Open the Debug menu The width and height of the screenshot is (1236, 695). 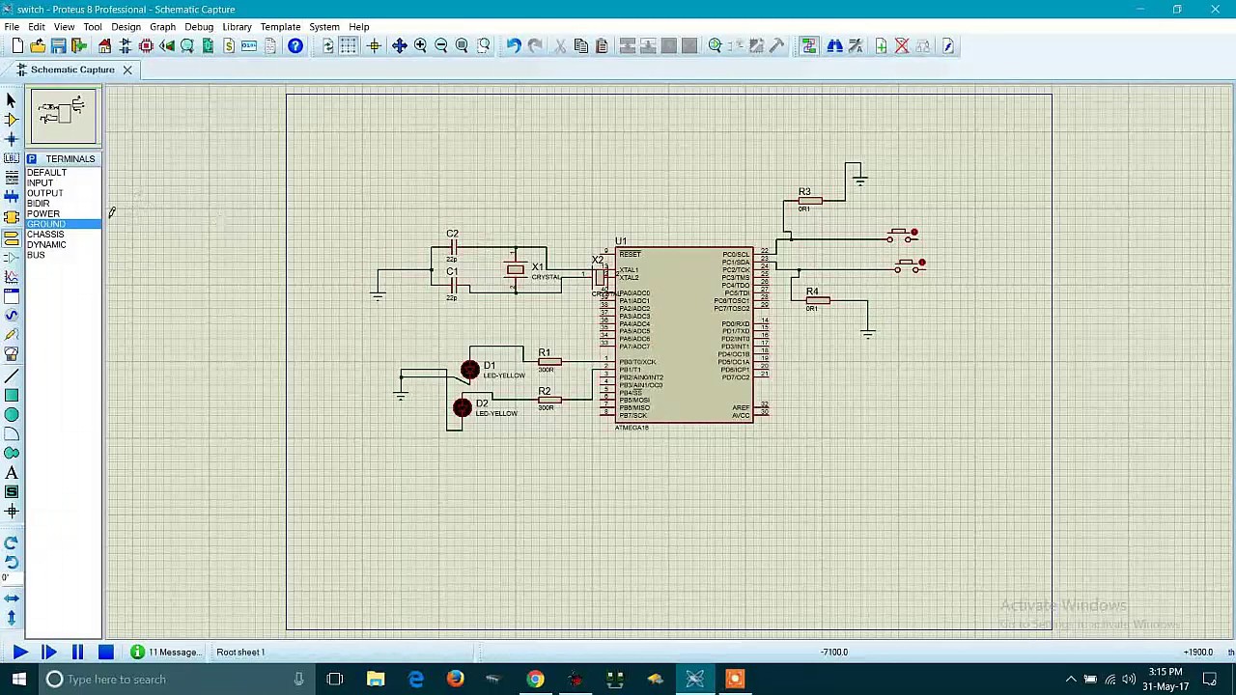coord(199,27)
